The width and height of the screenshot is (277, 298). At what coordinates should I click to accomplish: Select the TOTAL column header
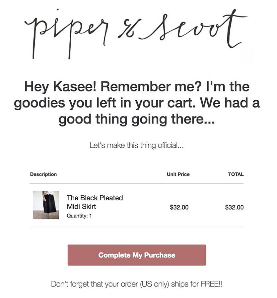point(236,174)
